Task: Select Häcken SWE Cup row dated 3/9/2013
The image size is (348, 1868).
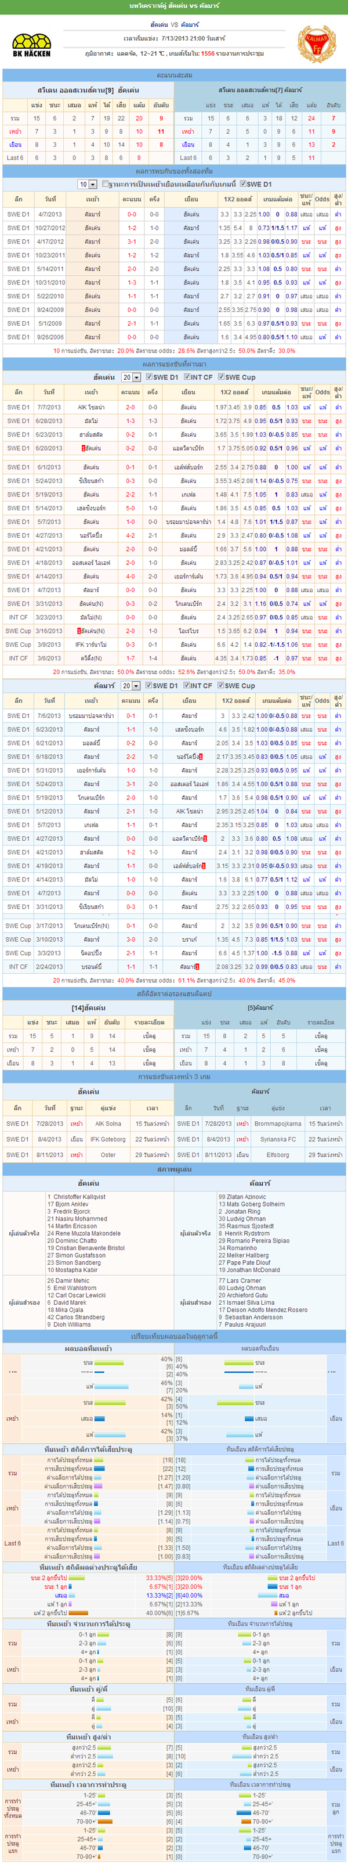Action: pos(174,645)
